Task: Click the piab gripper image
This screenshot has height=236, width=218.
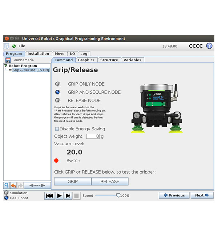Action: (x=157, y=108)
